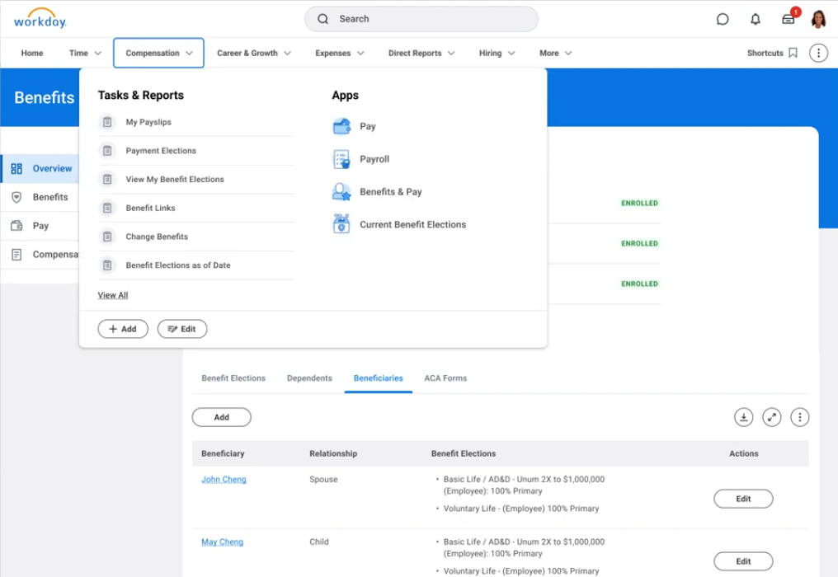Expand table to fullscreen icon
The image size is (838, 577).
tap(772, 417)
